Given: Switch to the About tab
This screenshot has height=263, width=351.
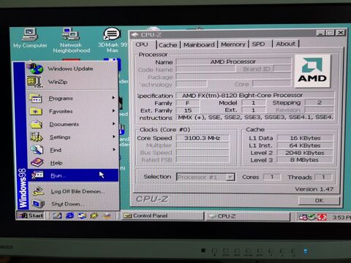Looking at the screenshot, I should (285, 44).
